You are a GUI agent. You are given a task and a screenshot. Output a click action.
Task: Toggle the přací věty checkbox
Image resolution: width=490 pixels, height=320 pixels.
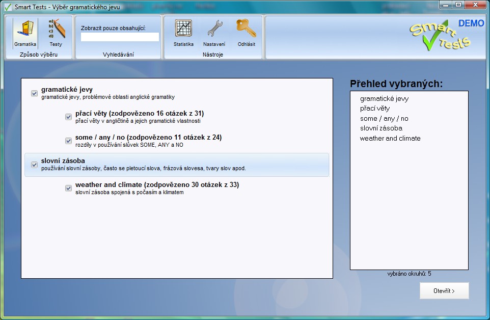point(69,117)
